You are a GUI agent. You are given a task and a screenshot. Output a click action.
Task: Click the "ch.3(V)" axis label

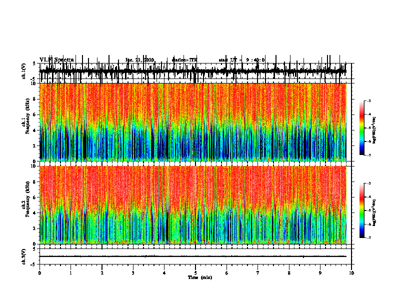point(24,256)
